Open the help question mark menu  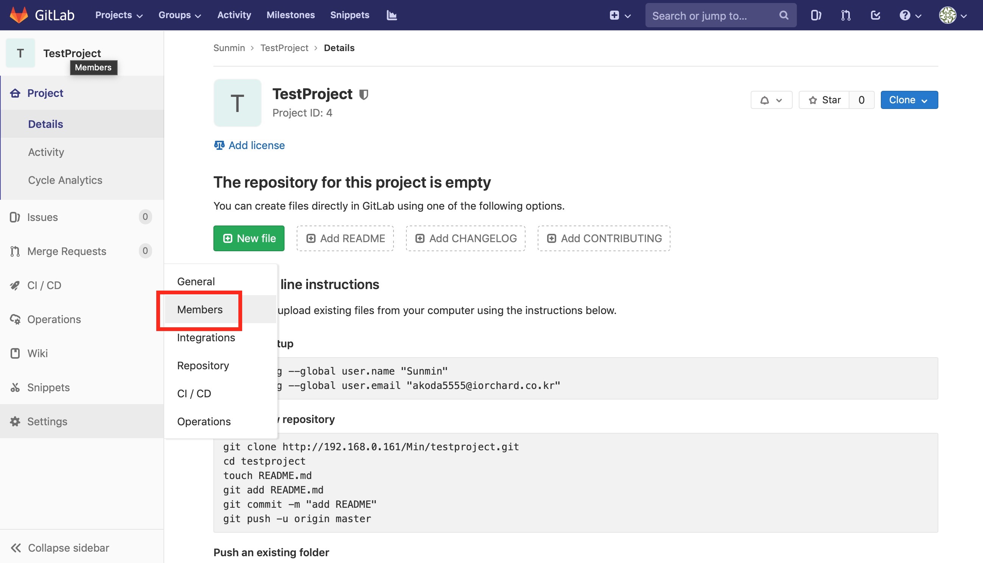pos(910,15)
